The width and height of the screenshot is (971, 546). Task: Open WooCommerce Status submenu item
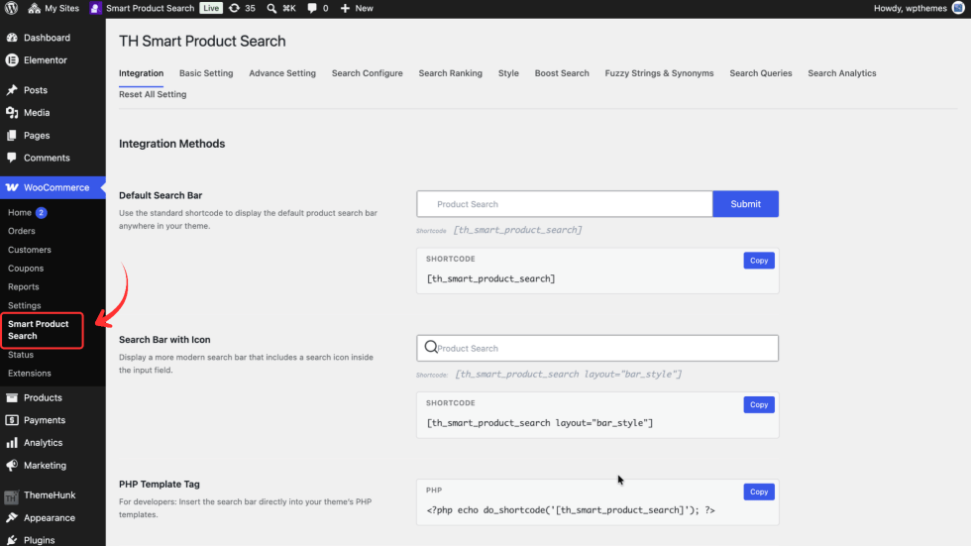point(21,355)
